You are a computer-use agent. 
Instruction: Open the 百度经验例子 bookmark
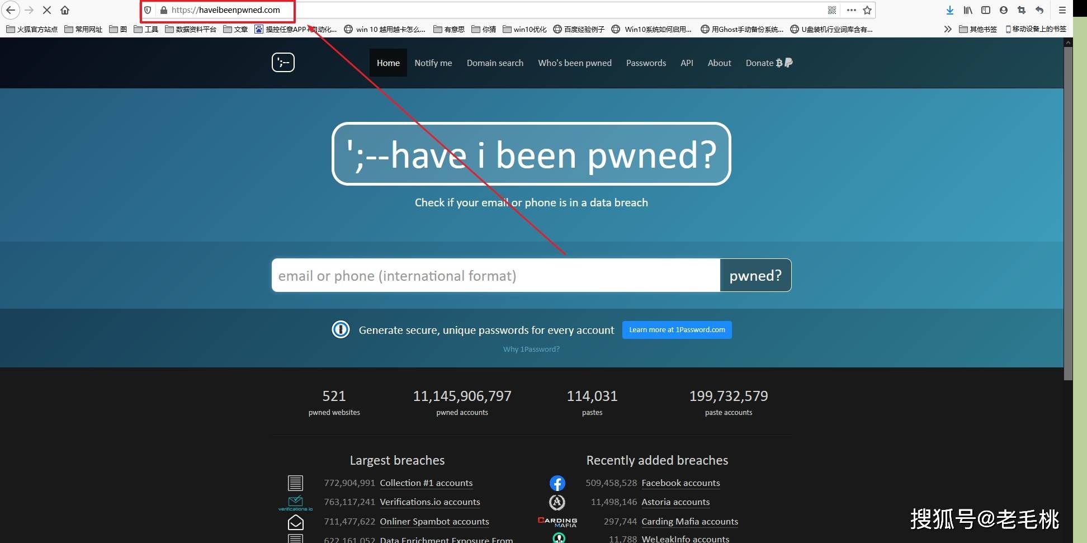(x=579, y=29)
